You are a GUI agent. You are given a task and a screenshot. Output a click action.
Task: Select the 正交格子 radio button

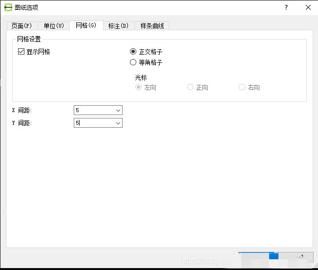point(133,52)
